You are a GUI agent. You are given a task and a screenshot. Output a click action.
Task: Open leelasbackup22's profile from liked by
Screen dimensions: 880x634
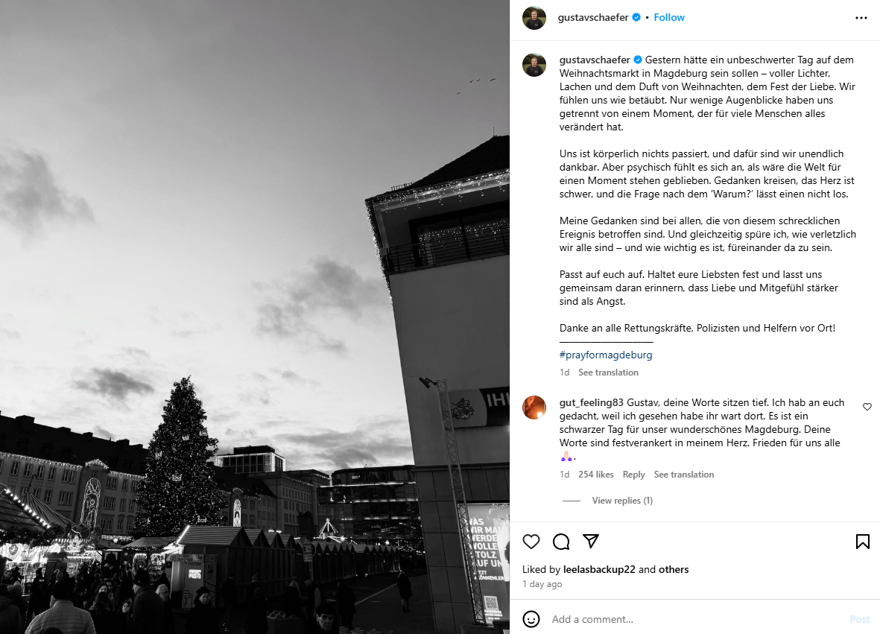[599, 569]
